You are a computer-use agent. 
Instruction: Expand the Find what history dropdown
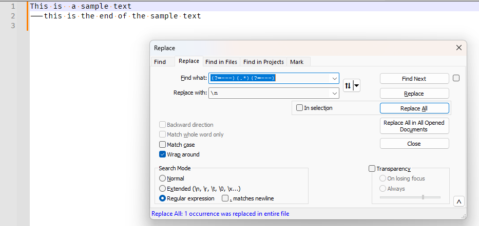(335, 78)
